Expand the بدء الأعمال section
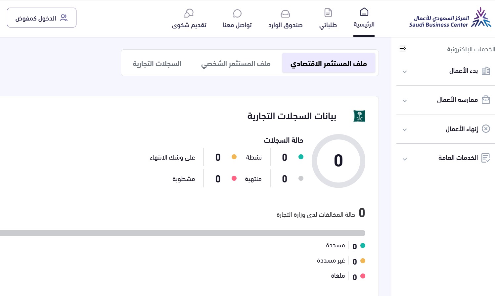This screenshot has height=296, width=495. click(405, 72)
